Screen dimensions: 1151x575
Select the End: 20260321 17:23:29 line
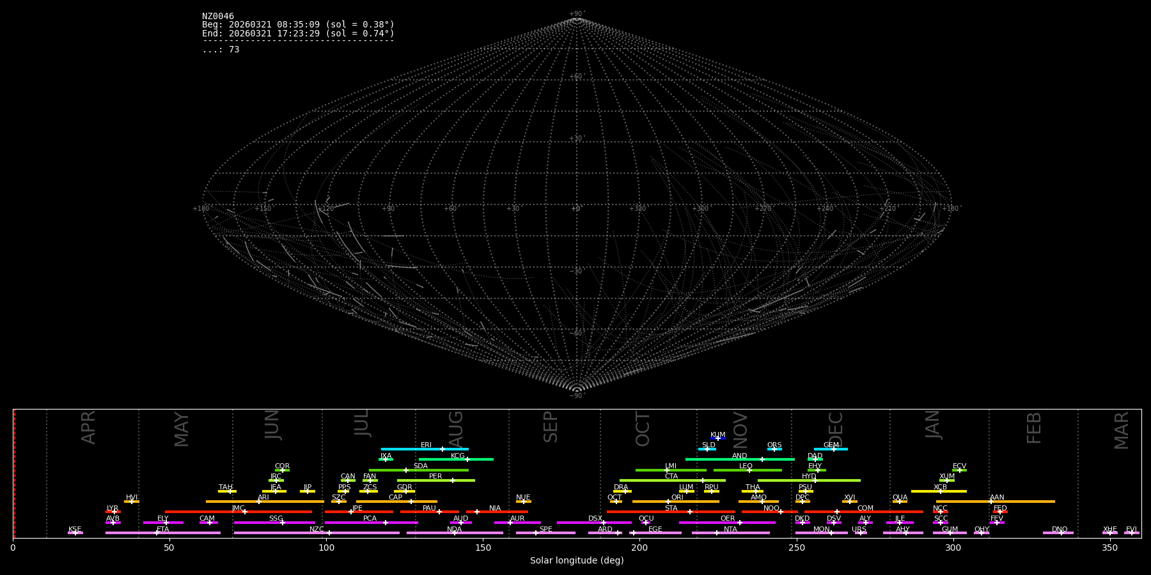pos(298,33)
